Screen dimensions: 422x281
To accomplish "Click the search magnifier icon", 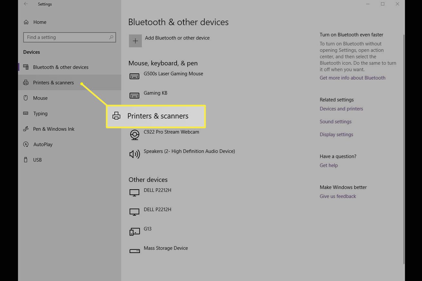I will pyautogui.click(x=111, y=37).
